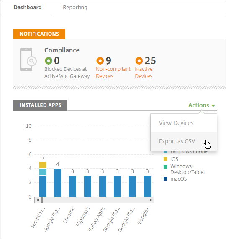Click the macOS legend label
The image size is (226, 239).
click(179, 179)
